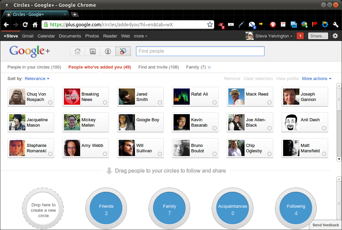Close the Family (7) tab with x
342x230 pixels.
click(x=209, y=68)
